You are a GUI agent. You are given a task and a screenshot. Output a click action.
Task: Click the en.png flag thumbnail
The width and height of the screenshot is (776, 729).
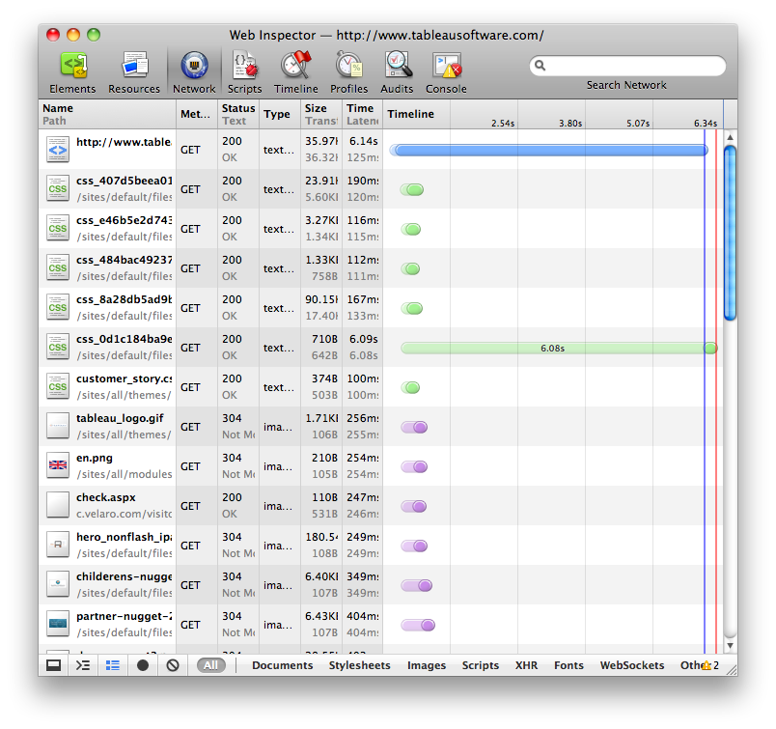[58, 465]
